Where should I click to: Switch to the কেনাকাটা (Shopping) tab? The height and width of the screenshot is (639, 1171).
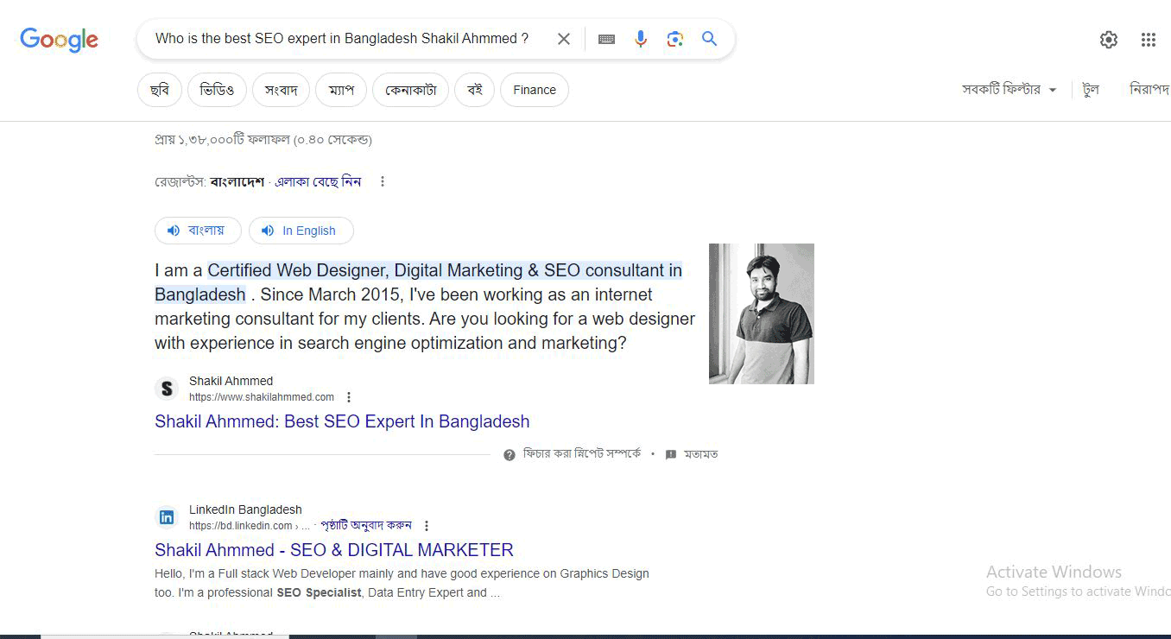click(x=411, y=90)
